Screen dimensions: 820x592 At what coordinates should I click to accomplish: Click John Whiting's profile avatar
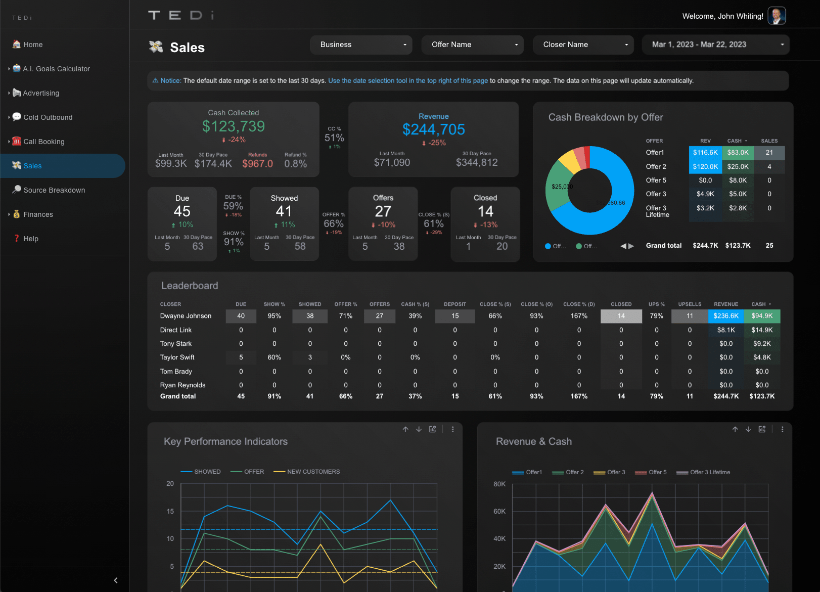point(777,16)
